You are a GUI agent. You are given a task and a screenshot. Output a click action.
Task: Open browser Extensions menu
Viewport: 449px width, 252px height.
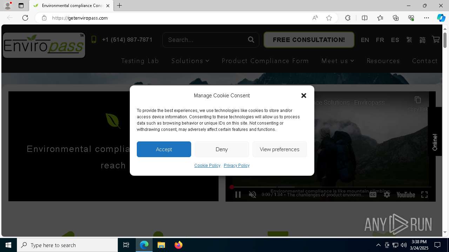[348, 18]
